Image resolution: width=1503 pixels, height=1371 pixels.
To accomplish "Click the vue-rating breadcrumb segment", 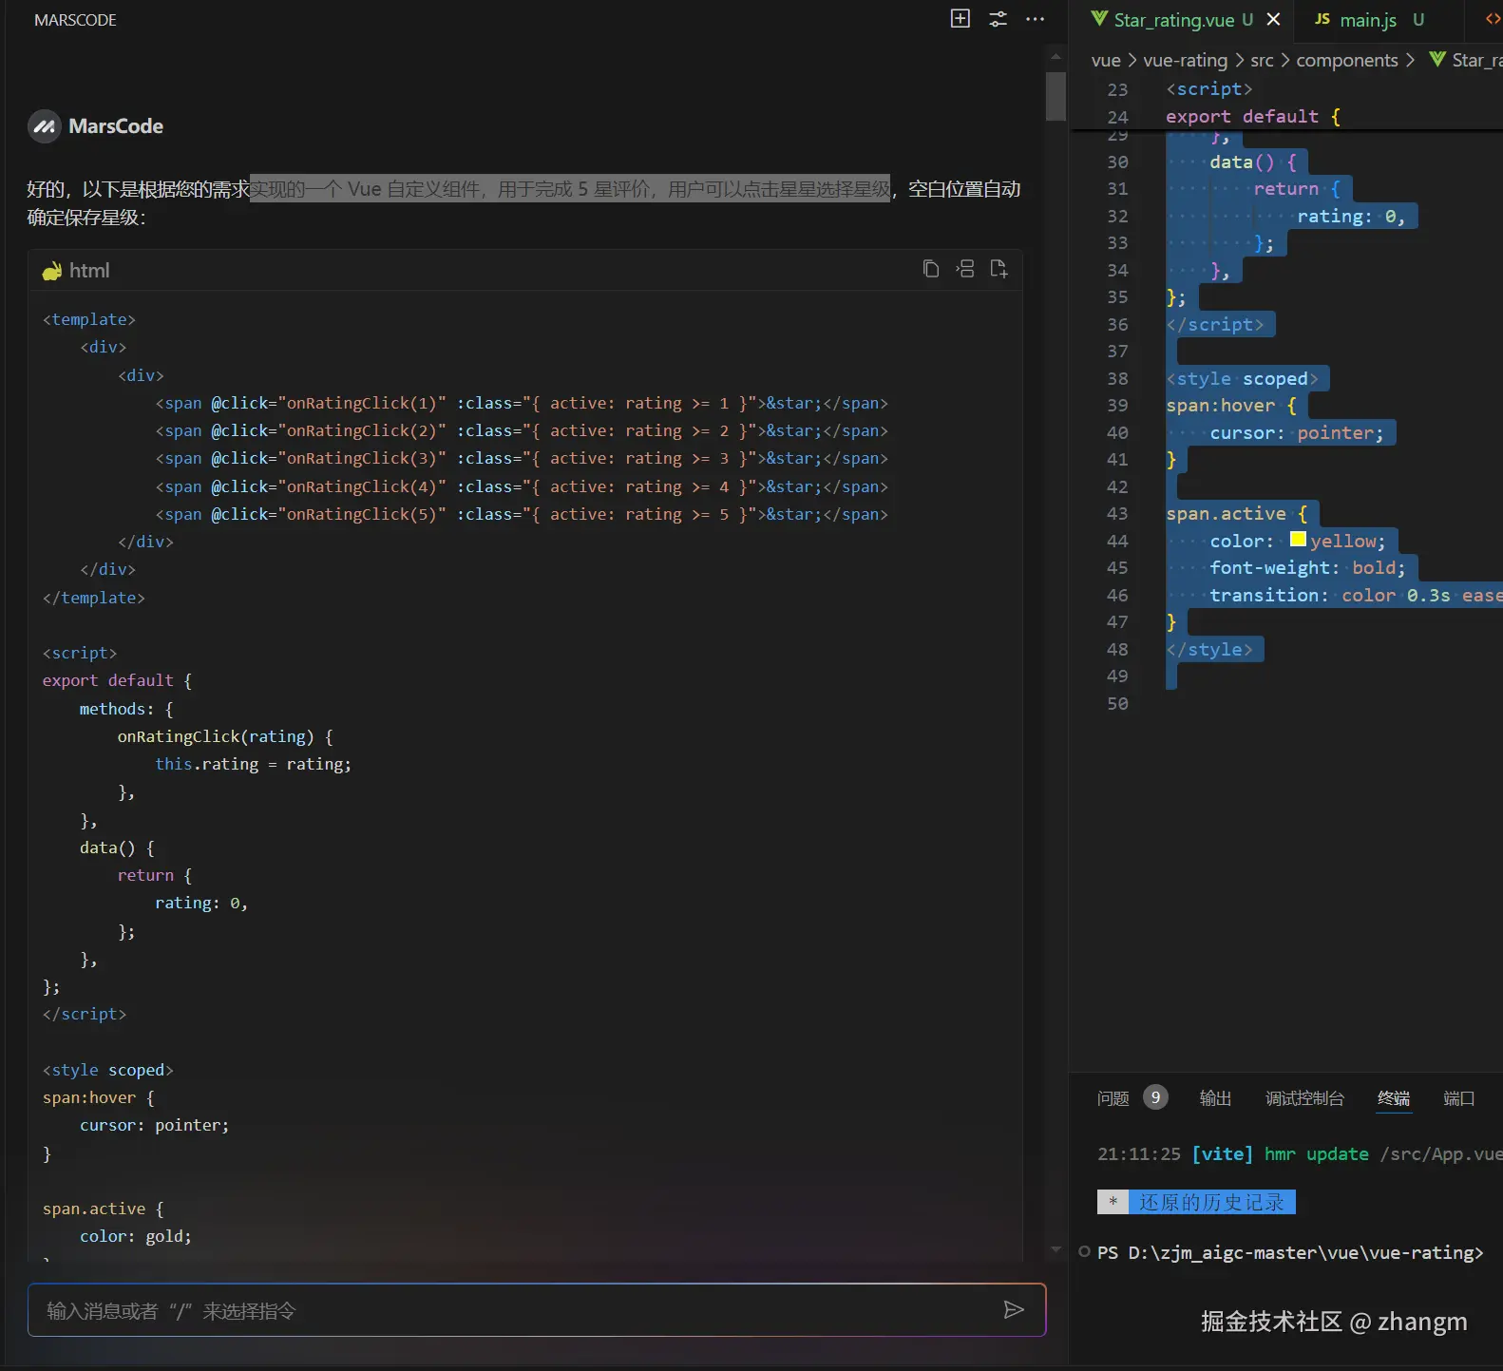I will [1185, 60].
